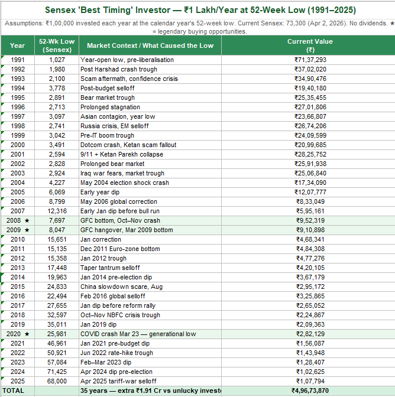Click the Sensex low 71,425

[x=57, y=372]
